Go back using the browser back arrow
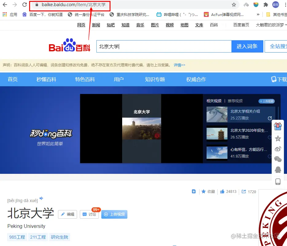The height and width of the screenshot is (246, 287). pyautogui.click(x=5, y=5)
